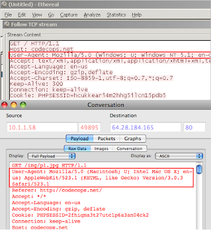This screenshot has width=211, height=230.
Task: Open the Edit menu in Ethereal
Action: coord(22,15)
